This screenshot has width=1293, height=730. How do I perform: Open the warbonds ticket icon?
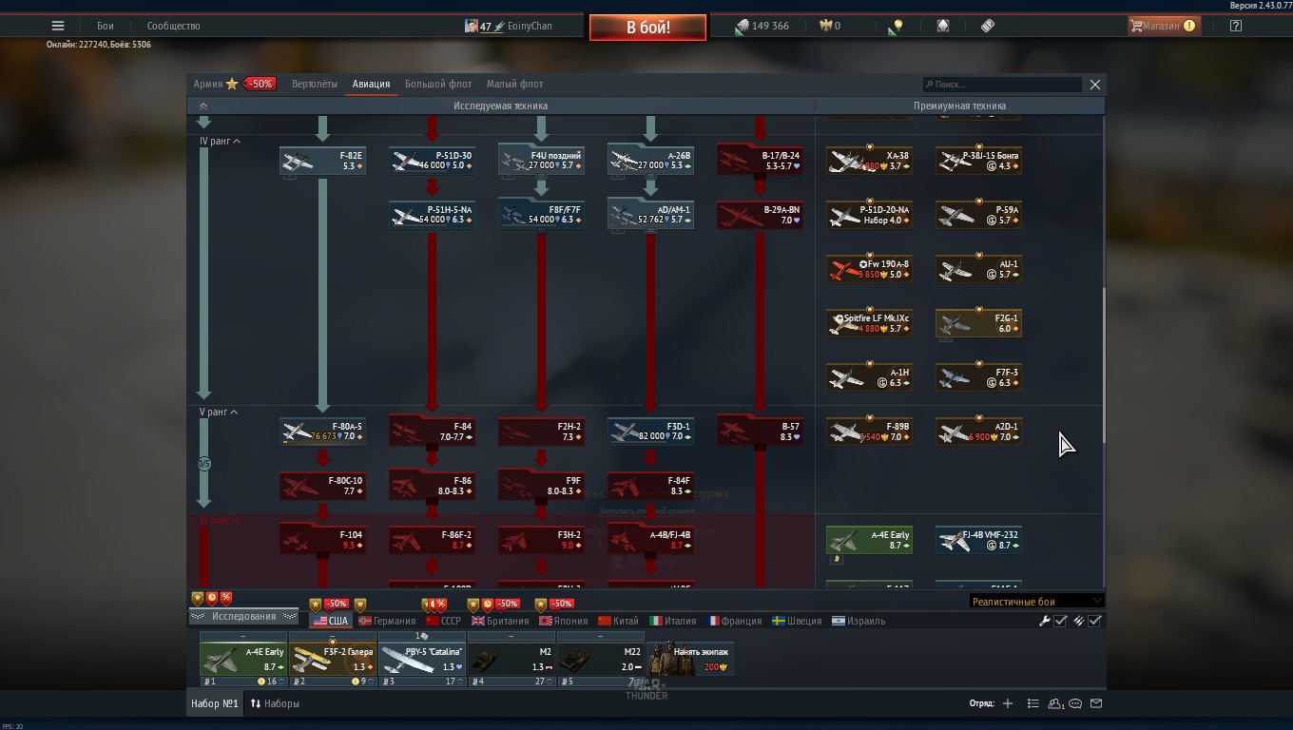(988, 27)
